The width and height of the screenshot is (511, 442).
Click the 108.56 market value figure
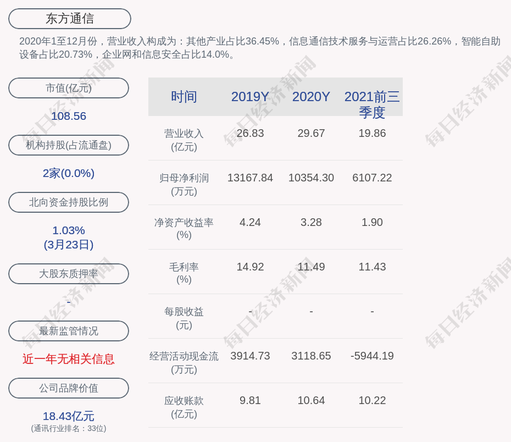pos(69,116)
